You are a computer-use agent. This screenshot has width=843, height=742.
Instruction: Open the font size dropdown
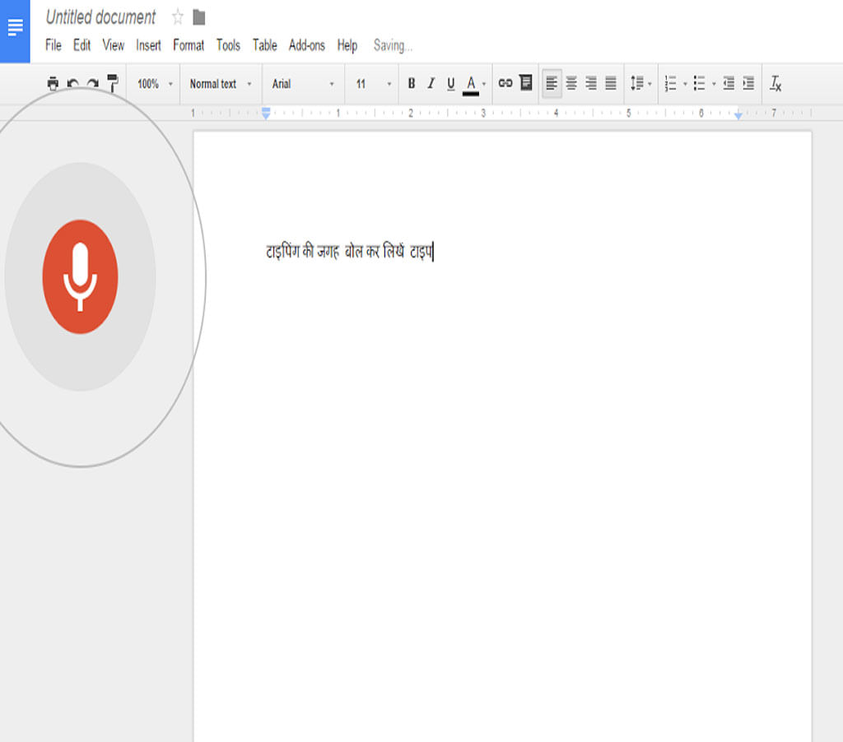(x=371, y=83)
